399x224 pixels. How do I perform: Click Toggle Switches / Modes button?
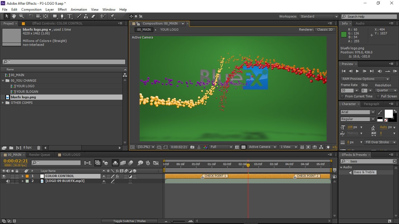[129, 221]
